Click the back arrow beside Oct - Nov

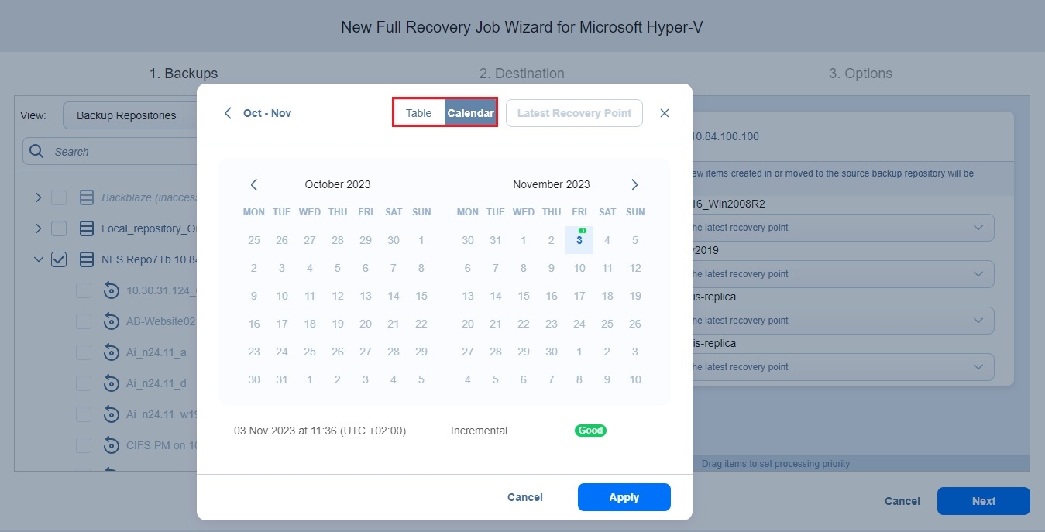point(228,113)
